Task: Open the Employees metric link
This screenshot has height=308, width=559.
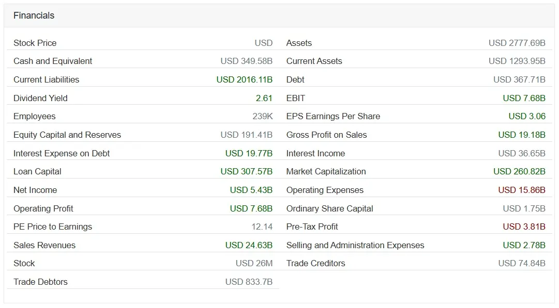Action: point(35,116)
